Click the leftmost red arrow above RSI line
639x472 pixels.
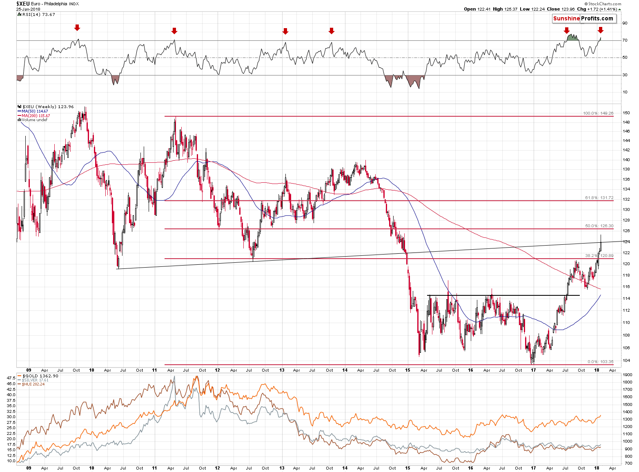(x=77, y=28)
